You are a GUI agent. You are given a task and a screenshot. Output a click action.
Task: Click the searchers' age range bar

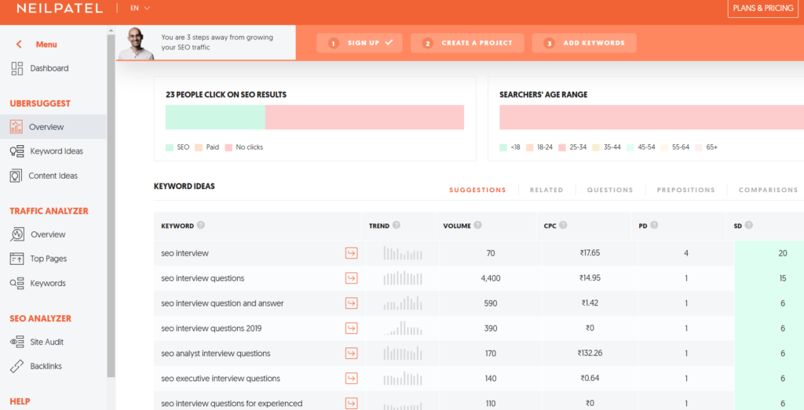click(652, 118)
